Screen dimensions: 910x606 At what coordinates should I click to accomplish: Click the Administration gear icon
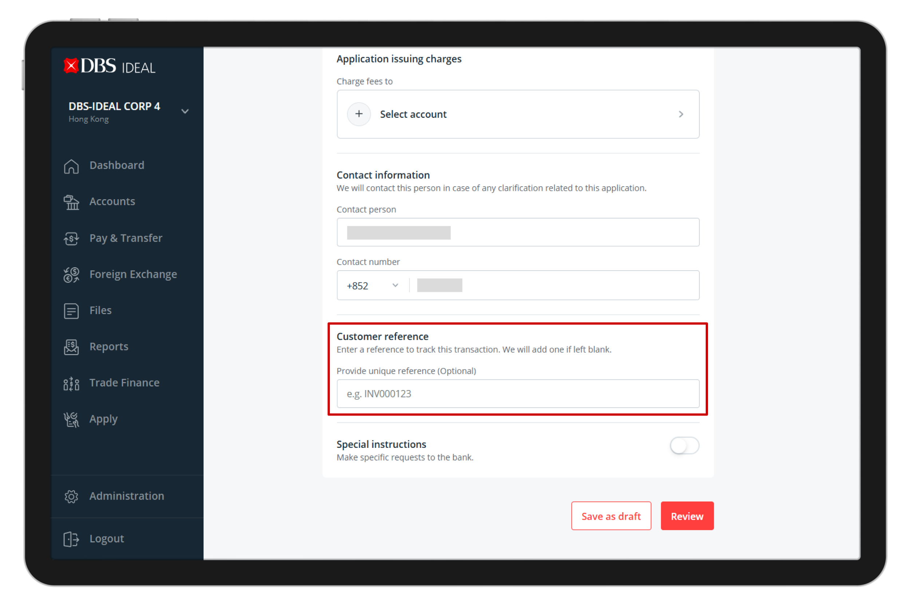(x=71, y=497)
